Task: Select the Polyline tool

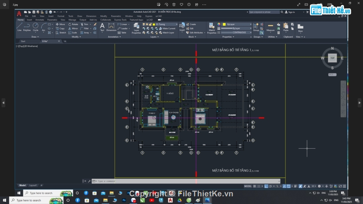Action: coord(27,27)
